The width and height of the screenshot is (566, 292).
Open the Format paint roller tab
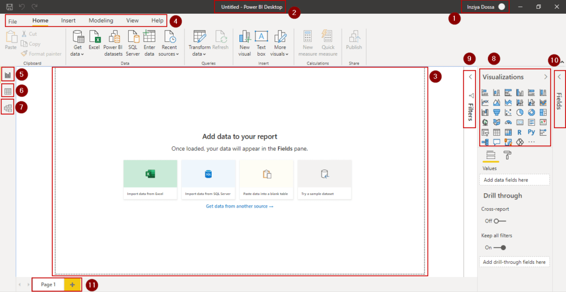[x=507, y=155]
